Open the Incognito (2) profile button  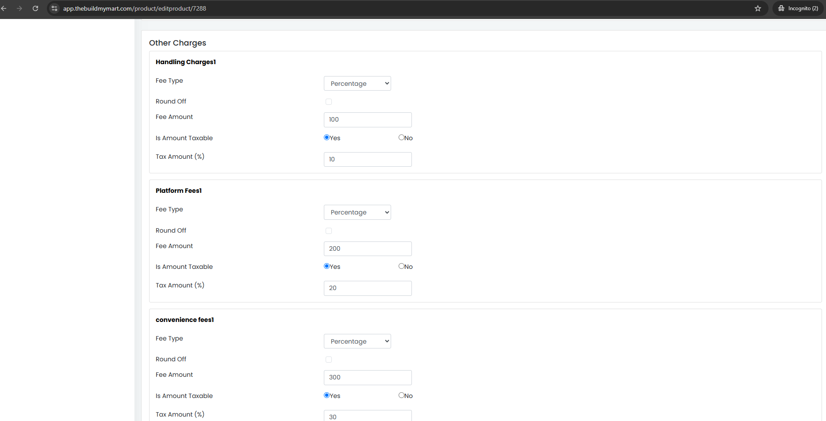(x=798, y=8)
